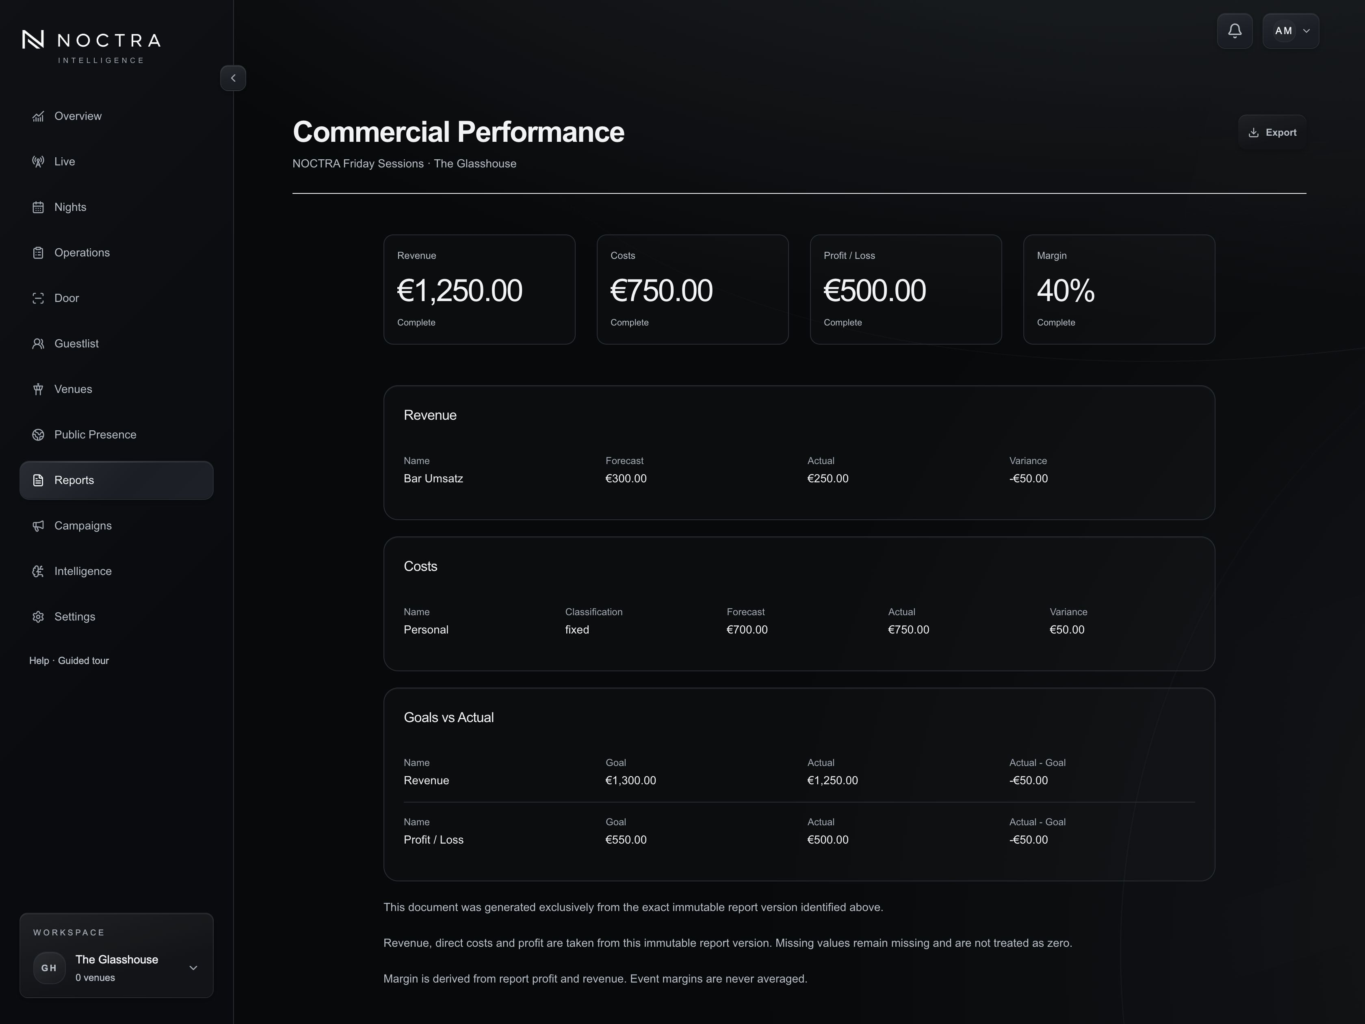Click the Overview chart icon in sidebar
The width and height of the screenshot is (1365, 1024).
38,116
